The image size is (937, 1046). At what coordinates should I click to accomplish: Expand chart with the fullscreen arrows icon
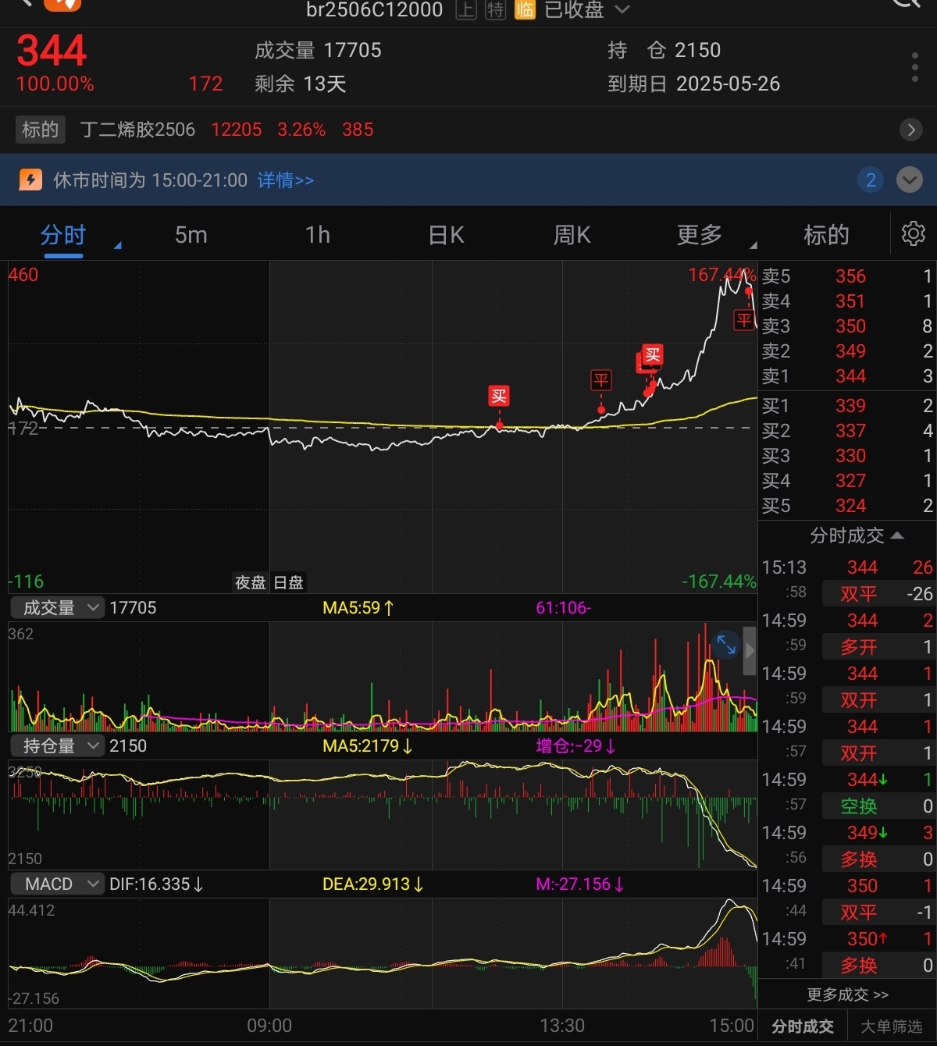click(x=726, y=645)
